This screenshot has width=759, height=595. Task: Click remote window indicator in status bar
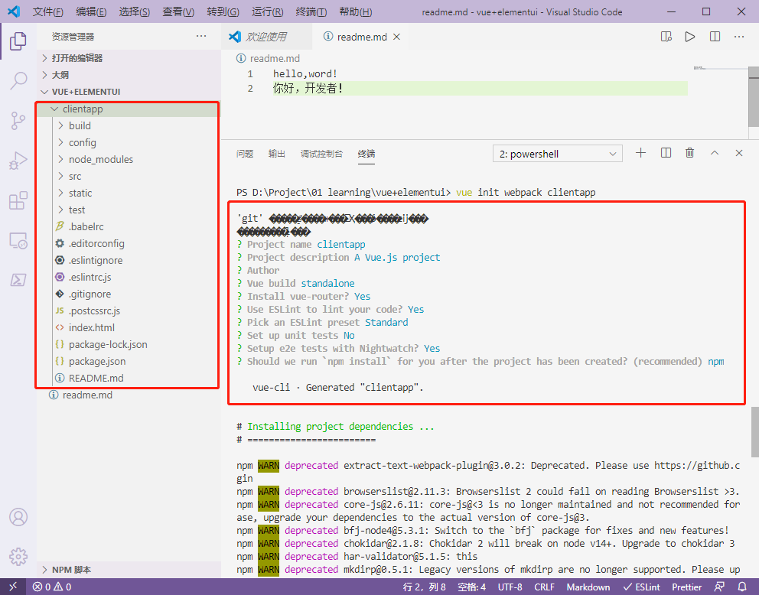point(12,587)
